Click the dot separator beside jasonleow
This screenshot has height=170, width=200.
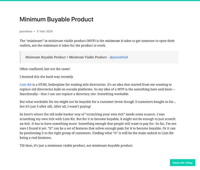34,31
